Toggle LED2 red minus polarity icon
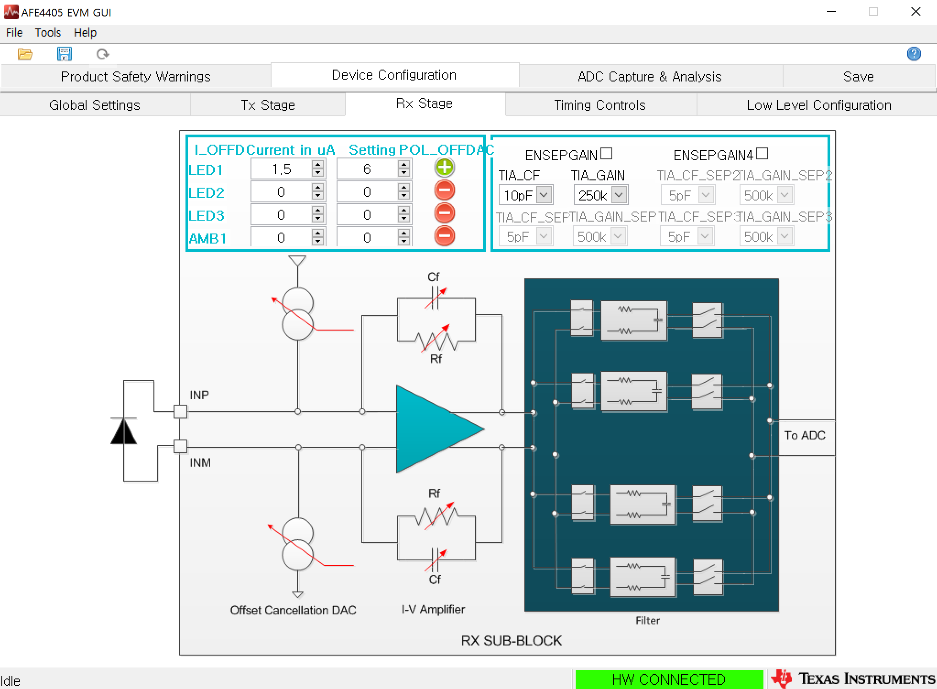The width and height of the screenshot is (937, 689). click(444, 190)
